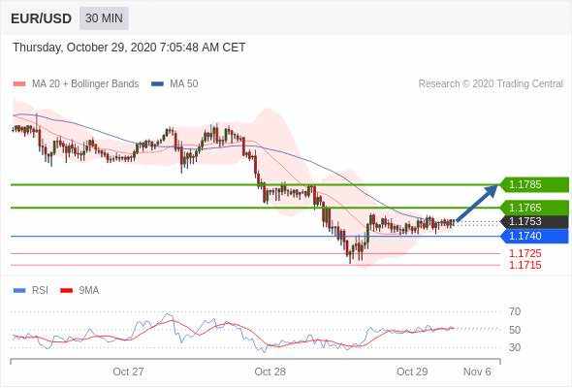
Task: Click the 30 MIN timeframe button
Action: (104, 17)
